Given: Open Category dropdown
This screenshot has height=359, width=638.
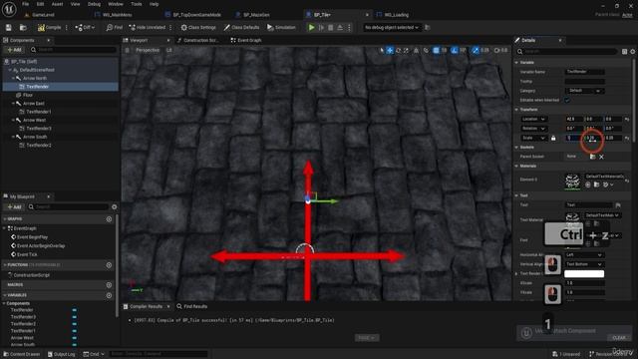Looking at the screenshot, I should point(584,91).
